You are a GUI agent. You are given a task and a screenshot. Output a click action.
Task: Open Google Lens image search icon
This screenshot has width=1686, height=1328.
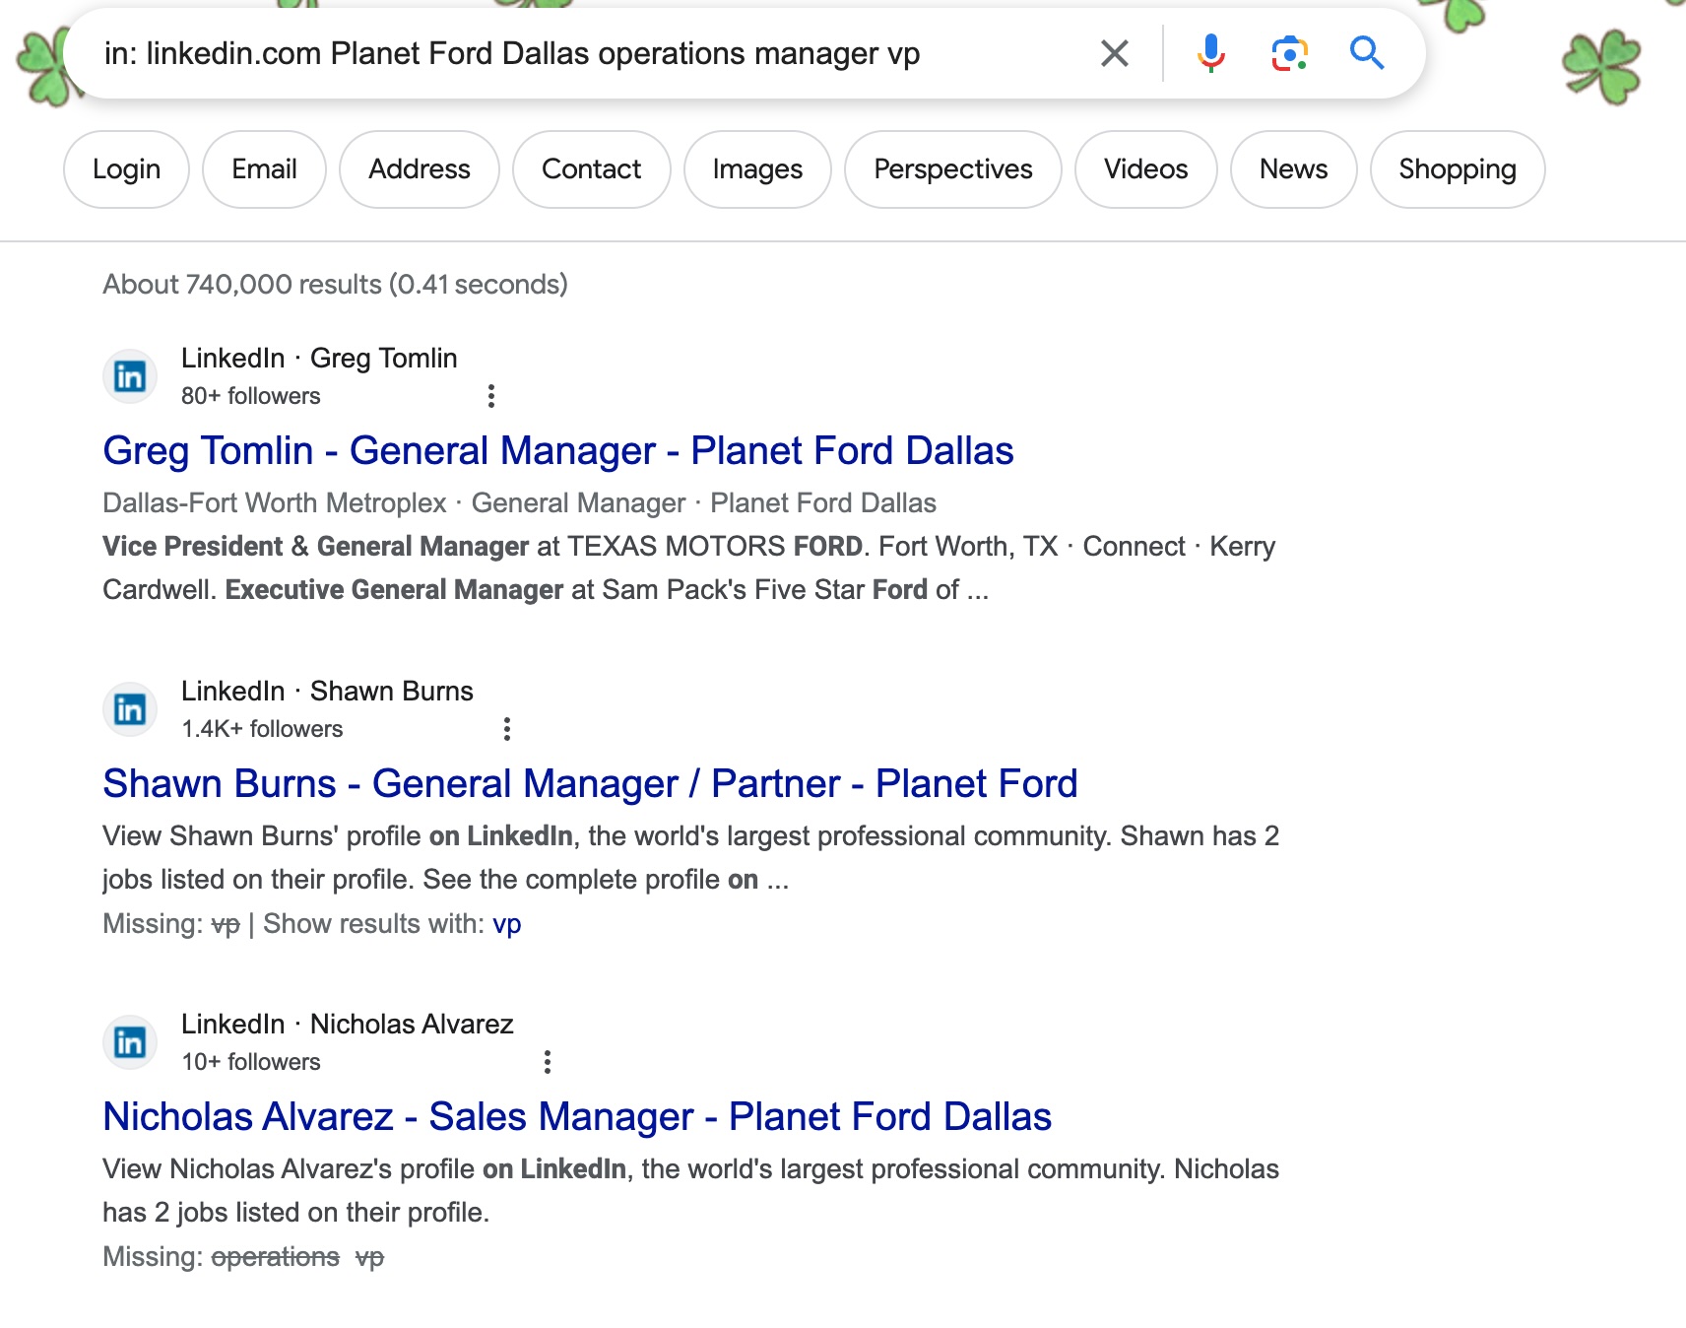[1289, 53]
